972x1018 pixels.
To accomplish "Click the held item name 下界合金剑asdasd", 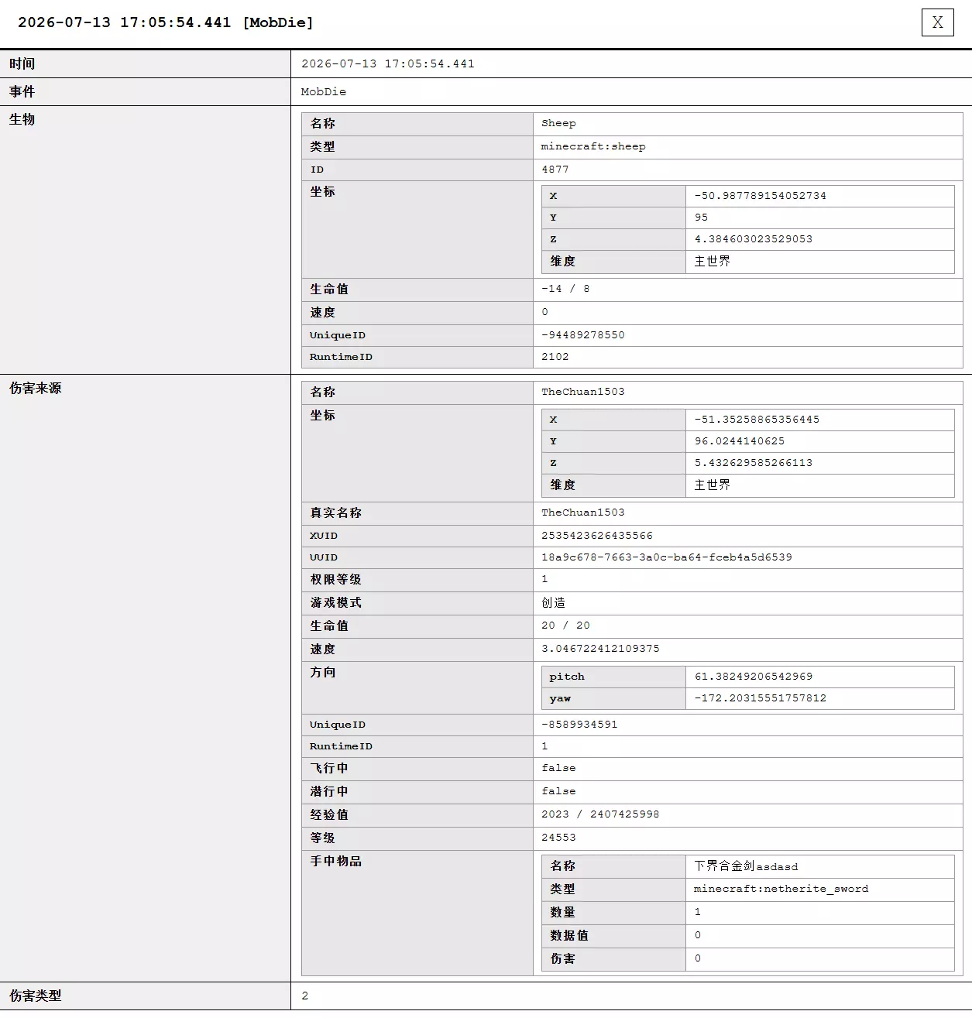I will click(746, 866).
